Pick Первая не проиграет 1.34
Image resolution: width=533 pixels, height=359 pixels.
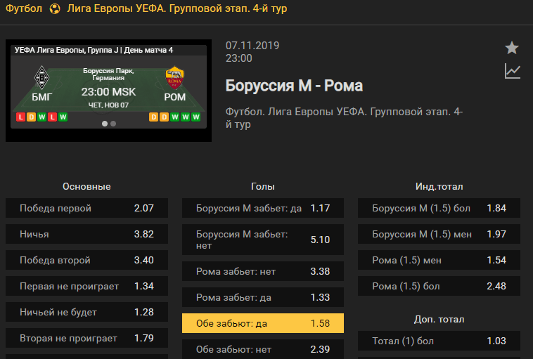[x=86, y=286]
